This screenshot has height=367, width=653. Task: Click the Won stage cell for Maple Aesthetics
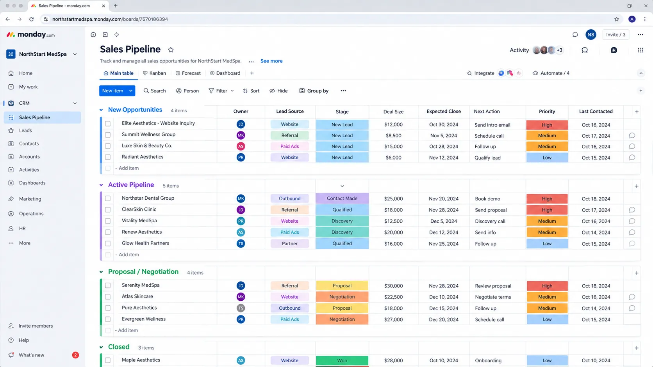click(x=342, y=360)
